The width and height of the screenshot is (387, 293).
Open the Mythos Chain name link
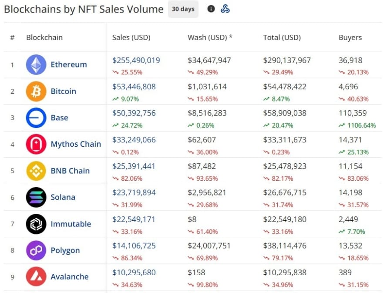[x=76, y=144]
